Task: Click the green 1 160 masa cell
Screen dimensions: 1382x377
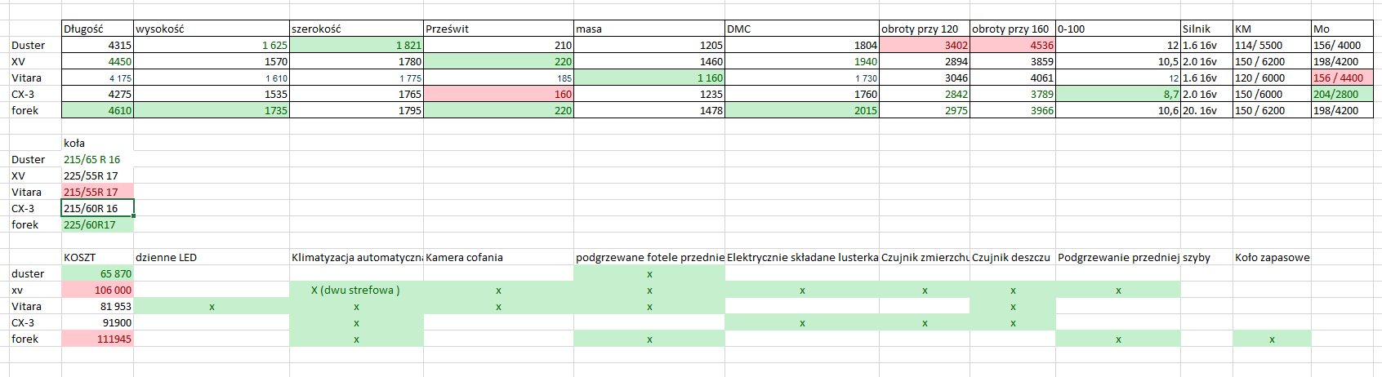Action: (649, 78)
